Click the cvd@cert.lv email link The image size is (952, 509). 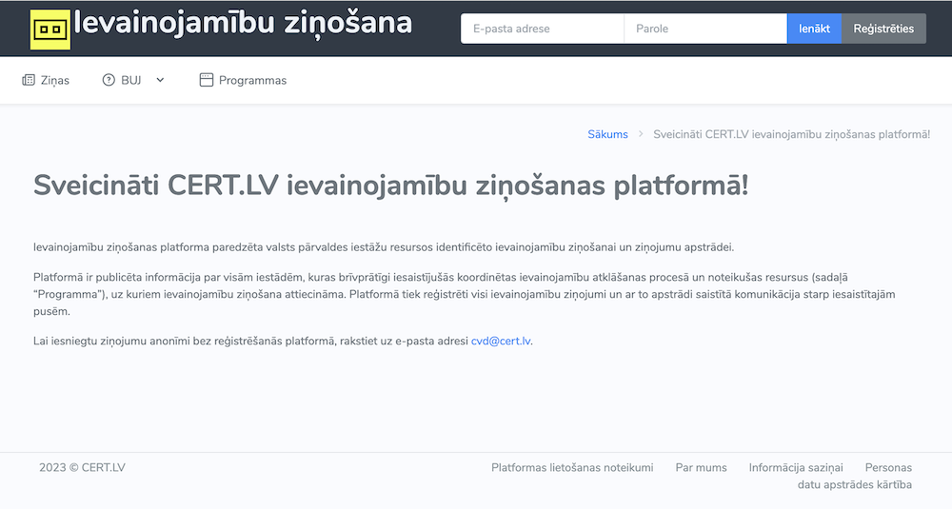point(501,341)
